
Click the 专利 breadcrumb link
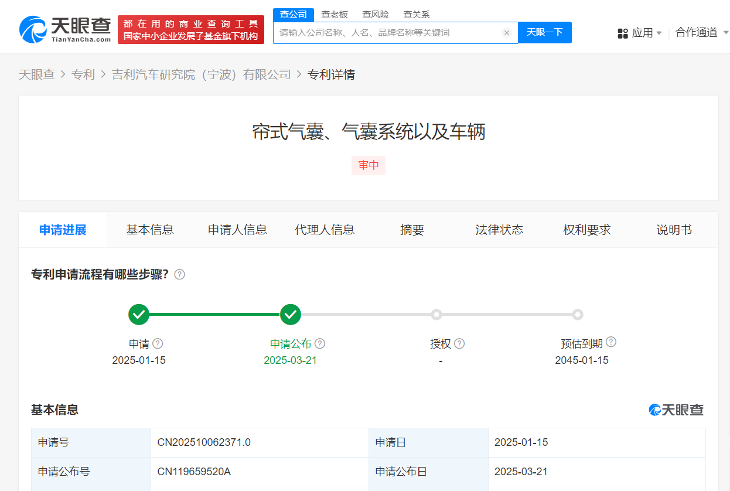pos(83,74)
